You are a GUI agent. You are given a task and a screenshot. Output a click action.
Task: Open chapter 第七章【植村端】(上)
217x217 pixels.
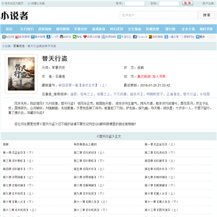pyautogui.click(x=160, y=177)
